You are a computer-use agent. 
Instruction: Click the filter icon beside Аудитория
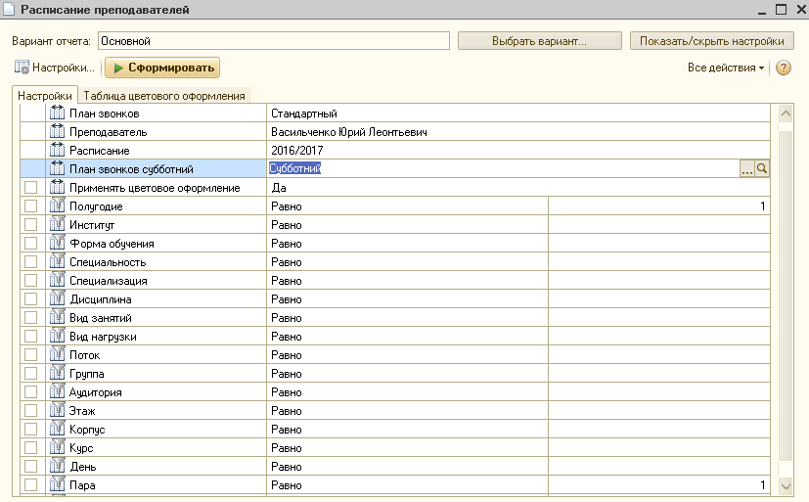[57, 391]
